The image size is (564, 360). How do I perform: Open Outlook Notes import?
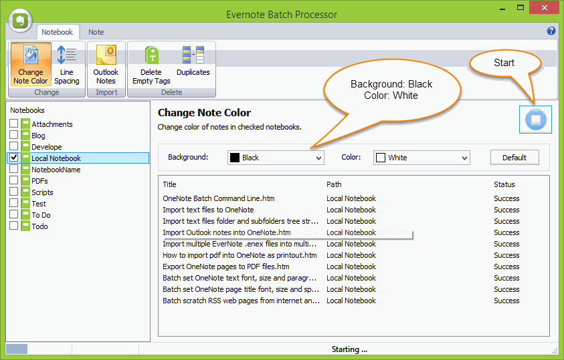[106, 65]
